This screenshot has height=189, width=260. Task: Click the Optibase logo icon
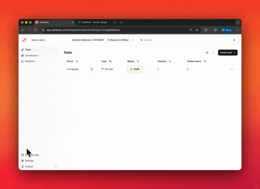(x=25, y=40)
